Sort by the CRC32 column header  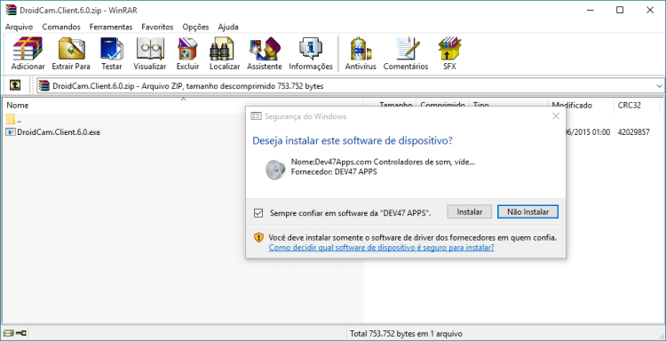[630, 106]
